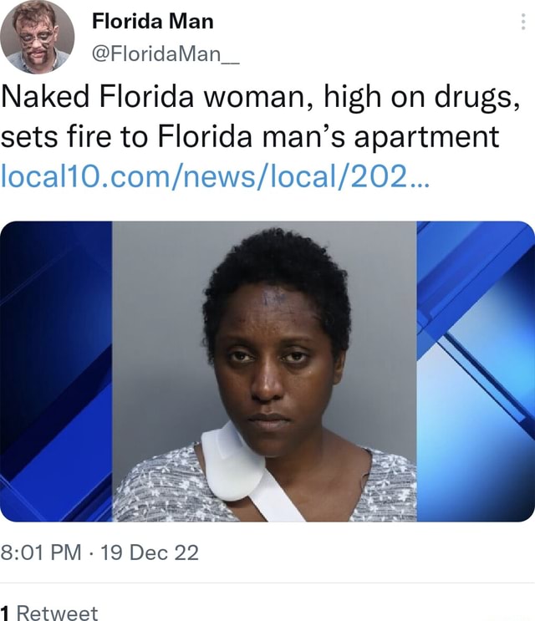535x621 pixels.
Task: Click the dark blue left panel of the image
Action: [56, 371]
